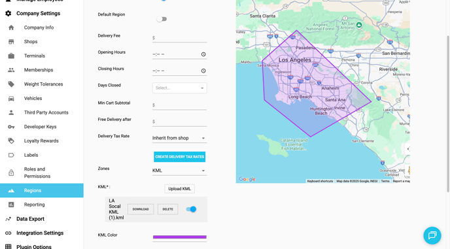Screen dimensions: 450x249
Task: Click the Anaheim label on map
Action: [330, 88]
